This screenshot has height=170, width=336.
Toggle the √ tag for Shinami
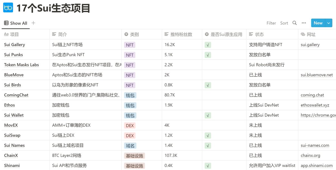click(x=208, y=166)
